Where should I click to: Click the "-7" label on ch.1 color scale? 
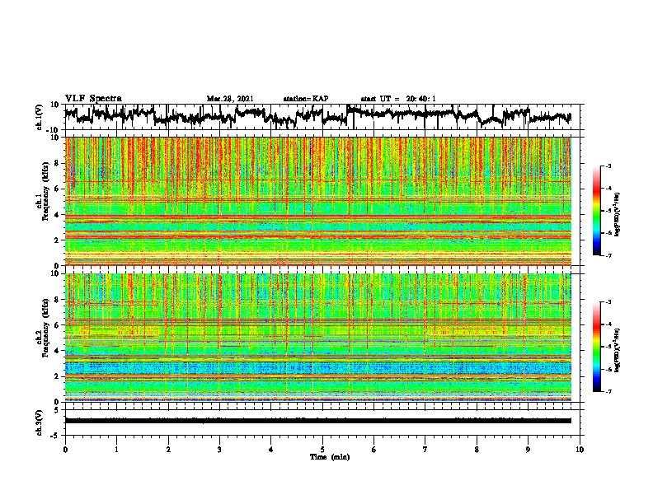pos(608,255)
